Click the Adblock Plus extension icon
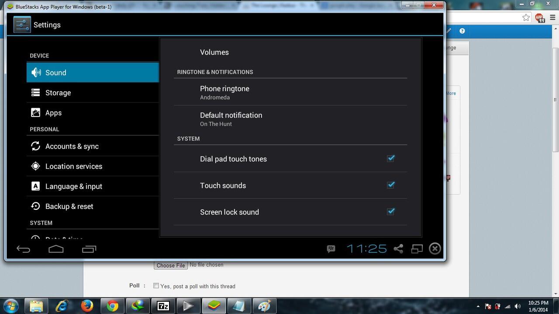Image resolution: width=559 pixels, height=314 pixels. (x=540, y=18)
